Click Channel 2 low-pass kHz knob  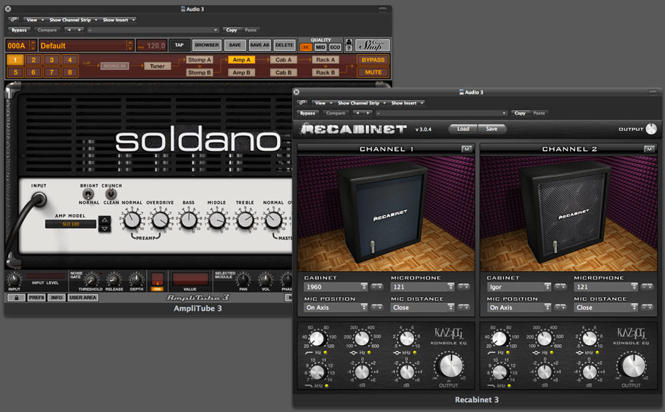500,372
